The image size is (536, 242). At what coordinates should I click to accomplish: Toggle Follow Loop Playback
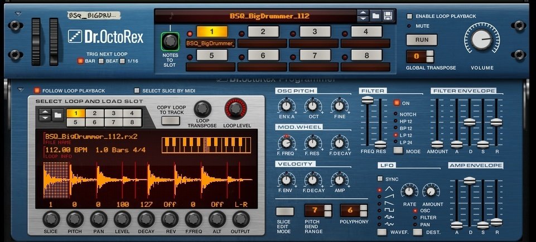click(x=37, y=90)
